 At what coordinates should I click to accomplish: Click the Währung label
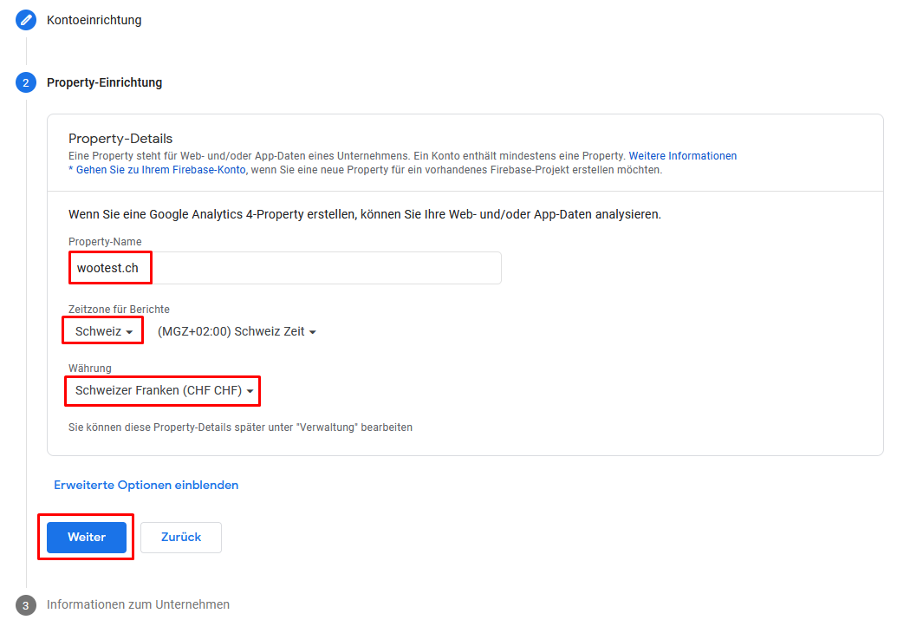tap(90, 368)
